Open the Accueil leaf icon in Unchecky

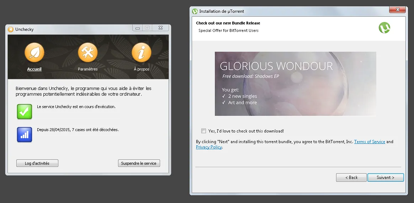(x=34, y=52)
